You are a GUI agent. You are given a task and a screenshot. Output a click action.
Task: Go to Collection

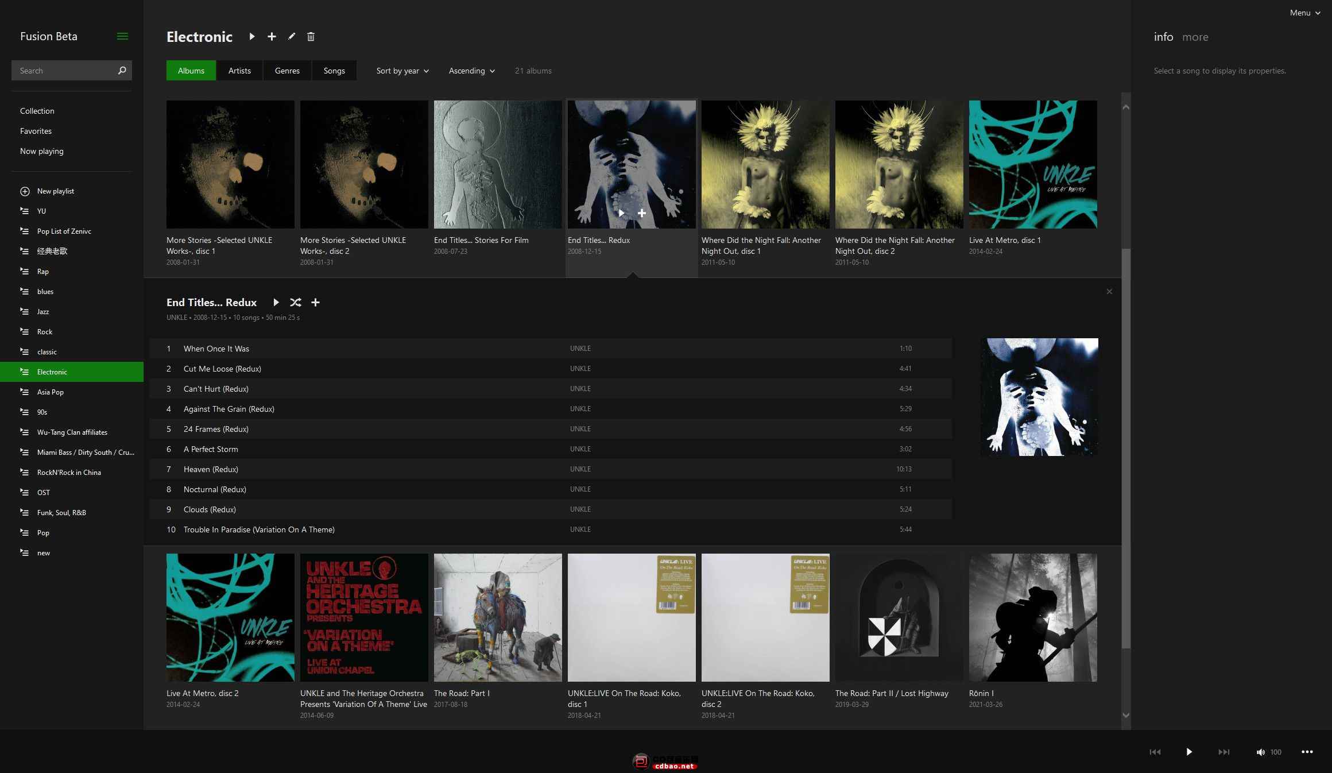37,111
